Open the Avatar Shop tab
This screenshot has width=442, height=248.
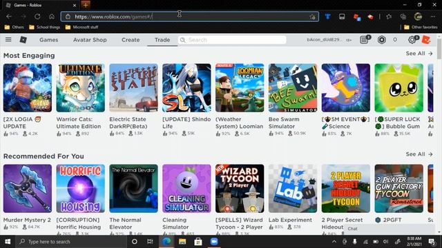pyautogui.click(x=90, y=40)
